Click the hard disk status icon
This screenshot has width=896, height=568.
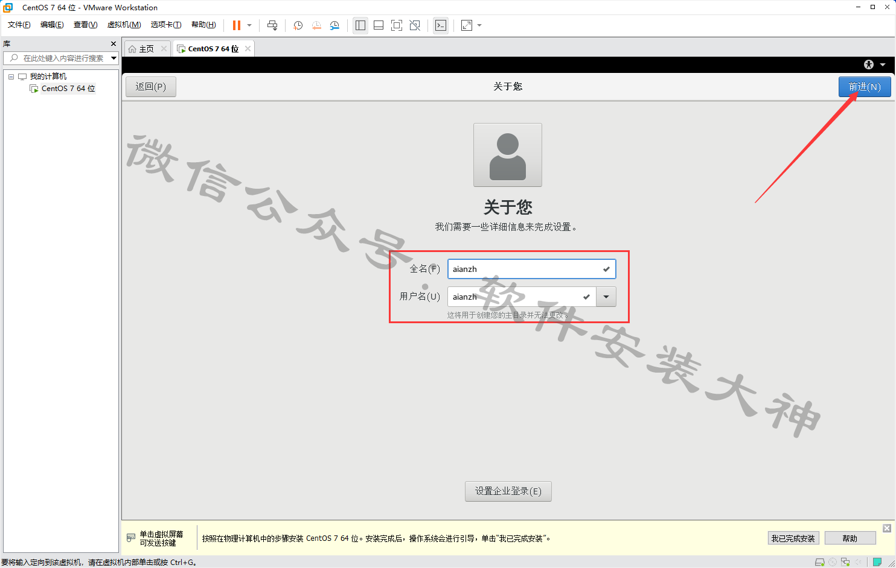[x=820, y=562]
